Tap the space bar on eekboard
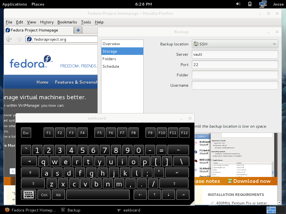Viewport: 286px width, 214px height. (x=98, y=195)
